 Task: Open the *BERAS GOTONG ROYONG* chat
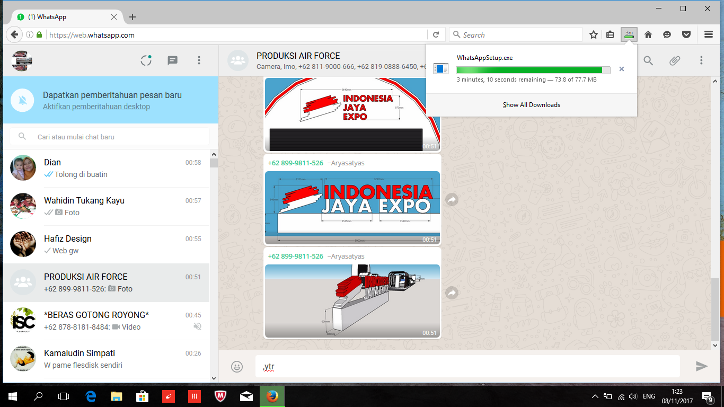tap(107, 321)
